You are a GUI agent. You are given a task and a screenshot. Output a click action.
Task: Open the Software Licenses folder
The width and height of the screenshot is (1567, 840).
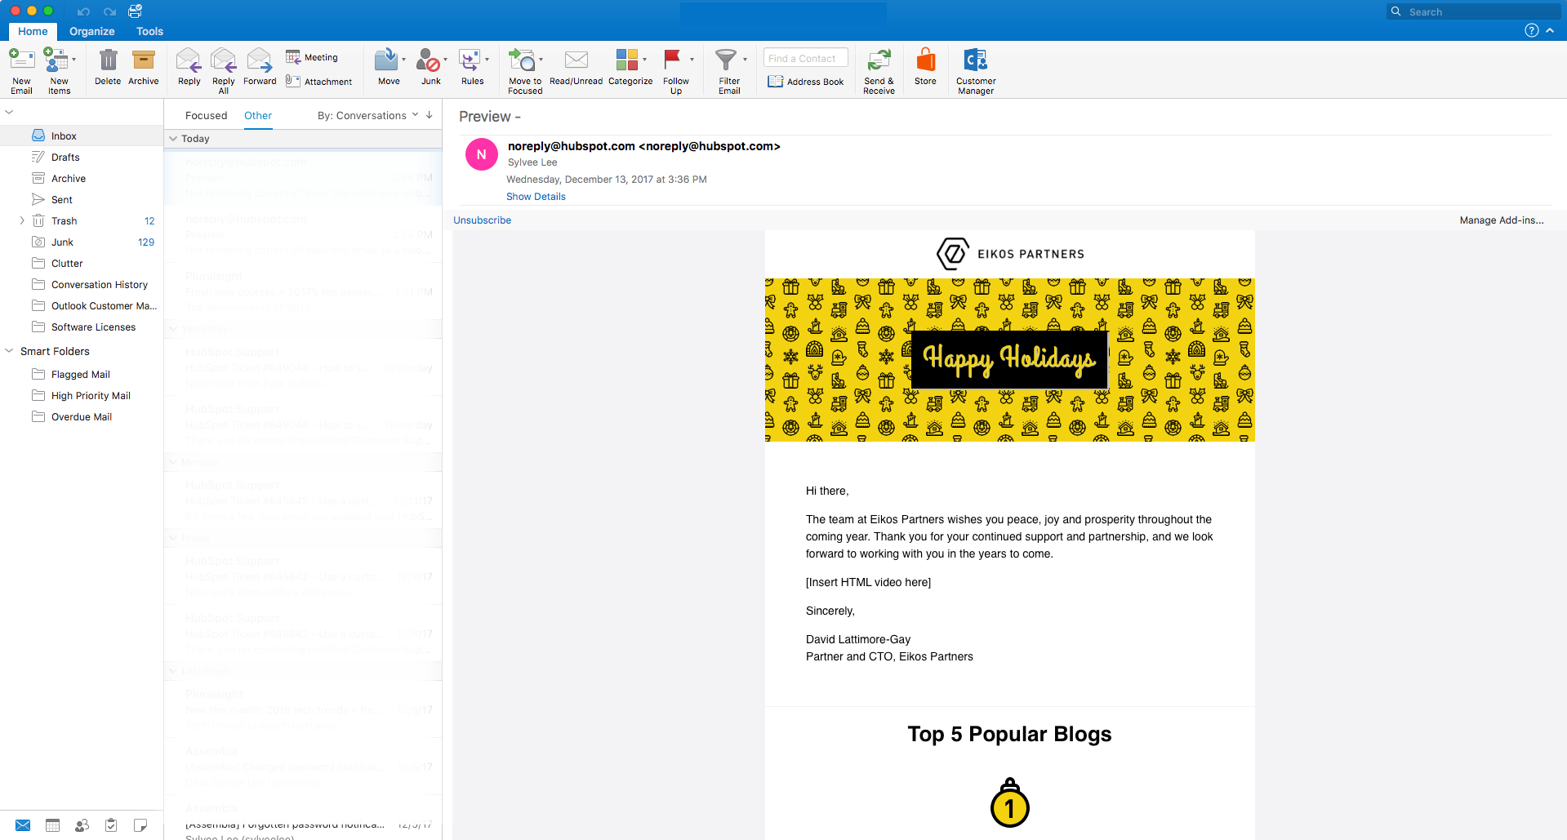click(x=82, y=327)
